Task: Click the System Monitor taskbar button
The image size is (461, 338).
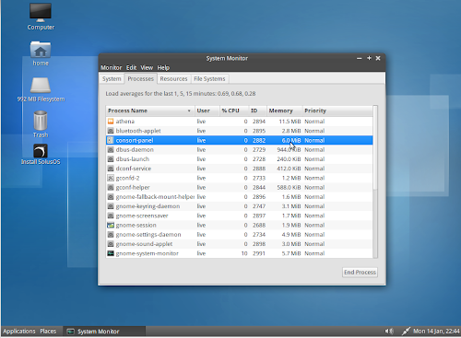Action: click(x=104, y=332)
